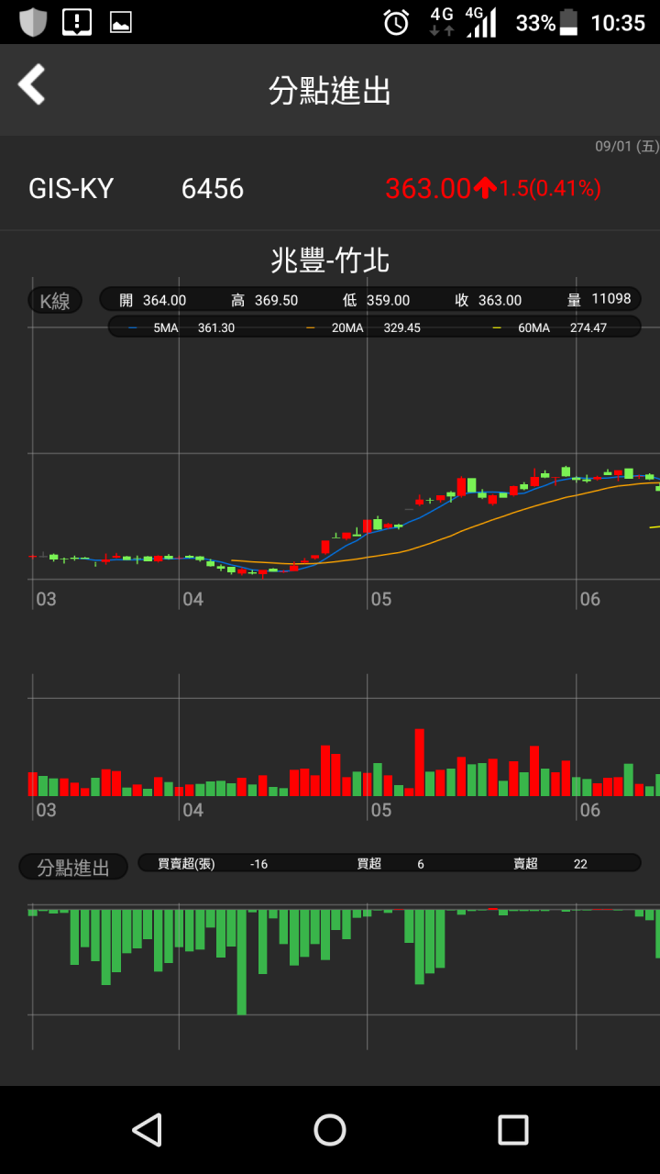Tap the 分點進出 page title
Screen dimensions: 660x1174
tap(330, 91)
